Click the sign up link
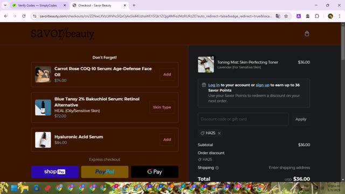Viewport: 345px width, 194px height. click(263, 85)
